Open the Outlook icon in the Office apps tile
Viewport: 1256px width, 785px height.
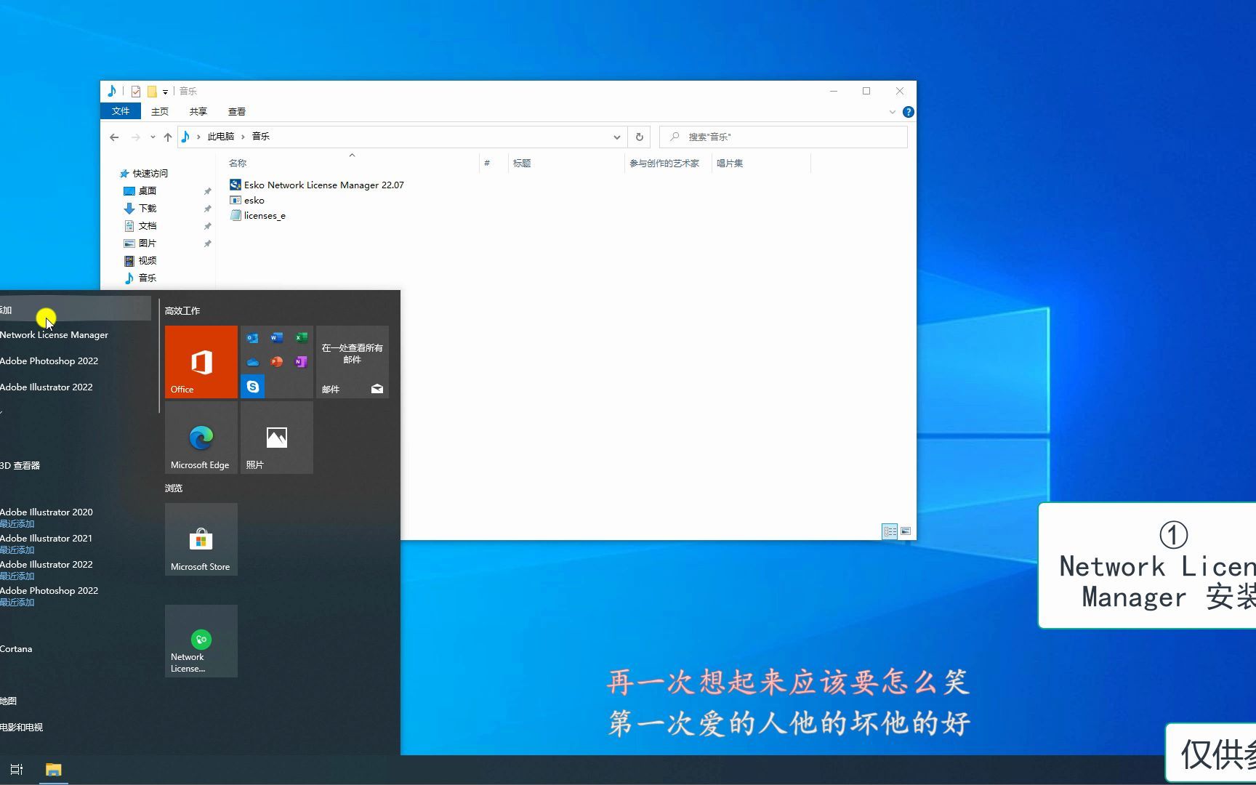252,338
